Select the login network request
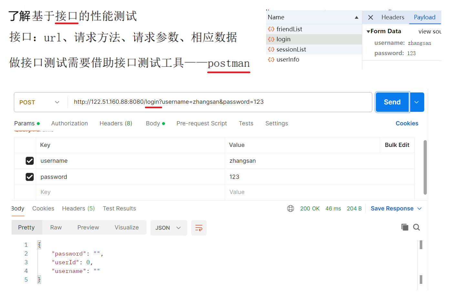 tap(314, 39)
